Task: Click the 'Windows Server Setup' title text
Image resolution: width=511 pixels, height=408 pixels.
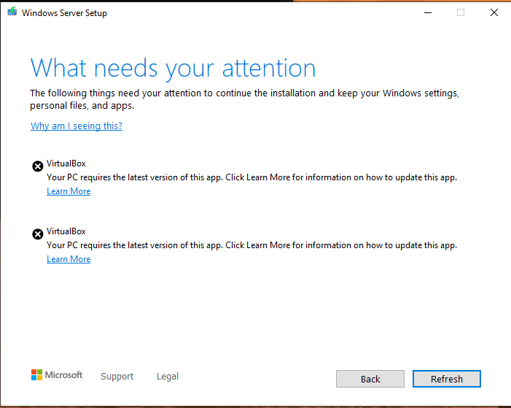Action: click(65, 13)
